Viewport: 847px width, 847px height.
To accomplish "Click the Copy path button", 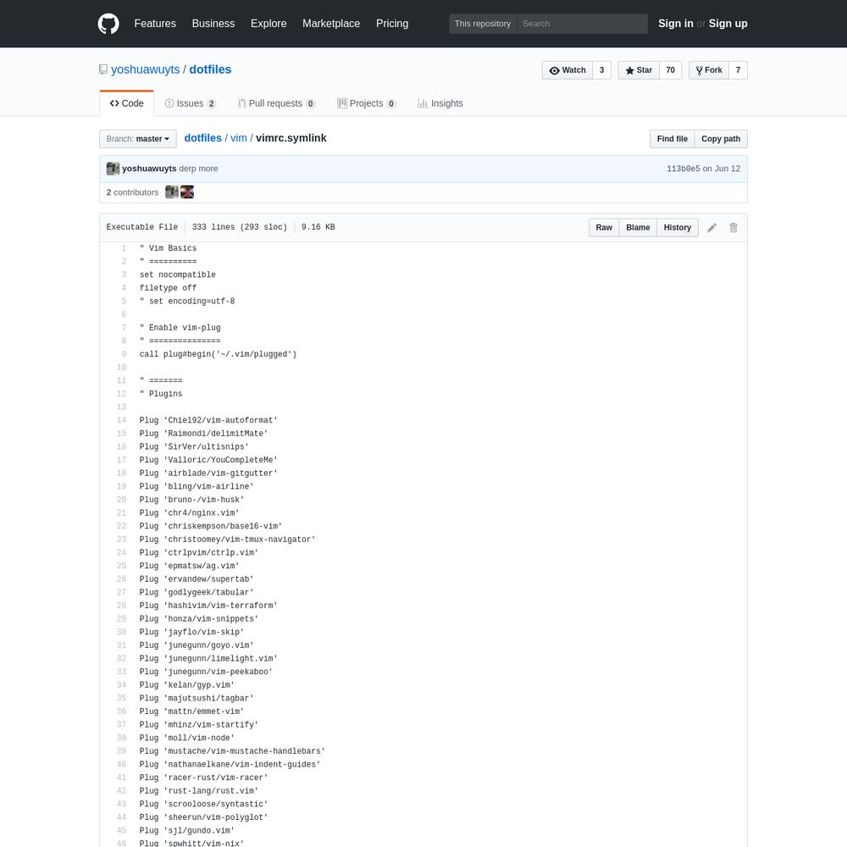I will point(721,139).
